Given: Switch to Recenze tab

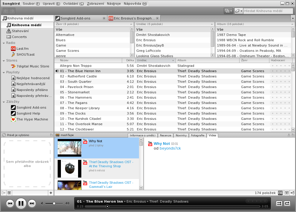Looking at the screenshot, I should [x=166, y=135].
